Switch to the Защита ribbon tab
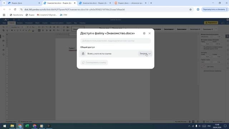 tap(69, 23)
